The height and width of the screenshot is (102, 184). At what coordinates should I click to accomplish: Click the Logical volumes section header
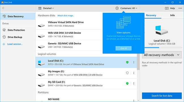47,54
